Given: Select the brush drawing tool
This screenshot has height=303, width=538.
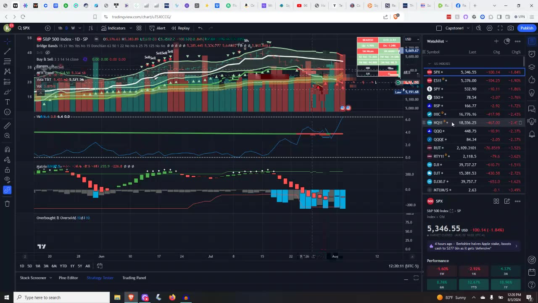Looking at the screenshot, I should click(7, 92).
